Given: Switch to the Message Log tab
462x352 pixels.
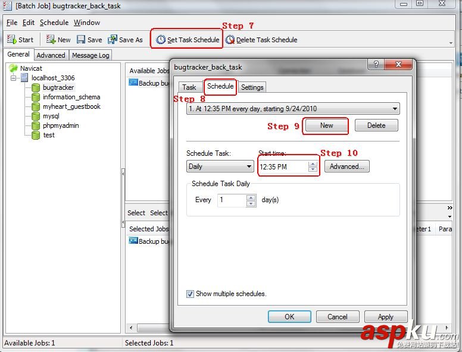Looking at the screenshot, I should pyautogui.click(x=90, y=55).
